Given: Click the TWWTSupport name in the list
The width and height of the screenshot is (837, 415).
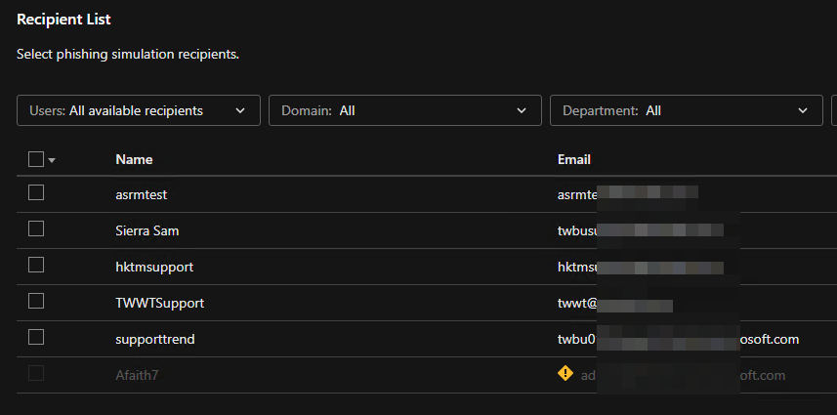Looking at the screenshot, I should coord(159,303).
